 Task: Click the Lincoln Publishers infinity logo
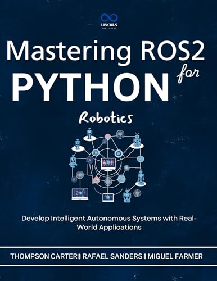pyautogui.click(x=108, y=18)
